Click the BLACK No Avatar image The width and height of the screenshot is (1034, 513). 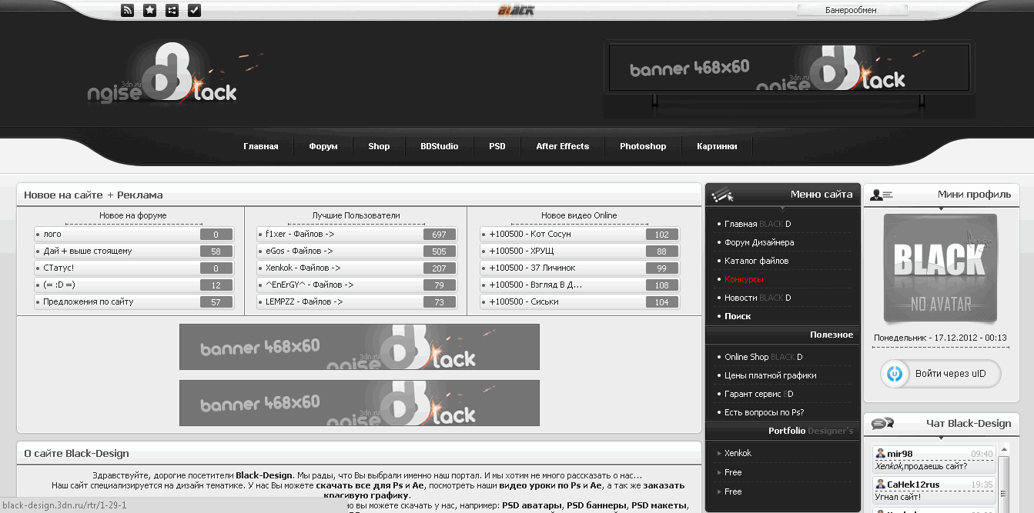[x=940, y=268]
